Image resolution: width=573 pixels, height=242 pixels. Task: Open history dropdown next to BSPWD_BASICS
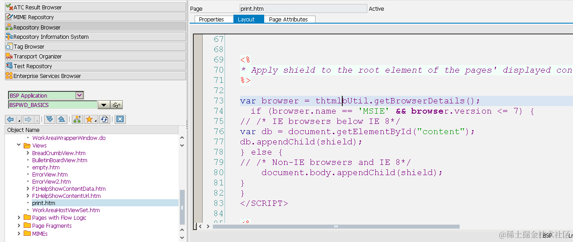pyautogui.click(x=104, y=105)
